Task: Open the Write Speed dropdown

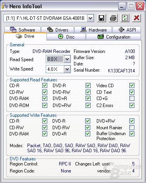Action: pyautogui.click(x=67, y=69)
